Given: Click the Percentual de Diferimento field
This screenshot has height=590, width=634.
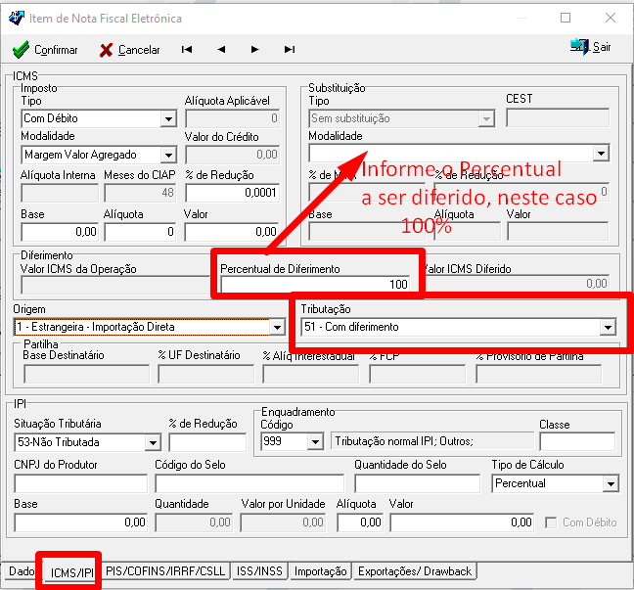Looking at the screenshot, I should click(x=316, y=284).
